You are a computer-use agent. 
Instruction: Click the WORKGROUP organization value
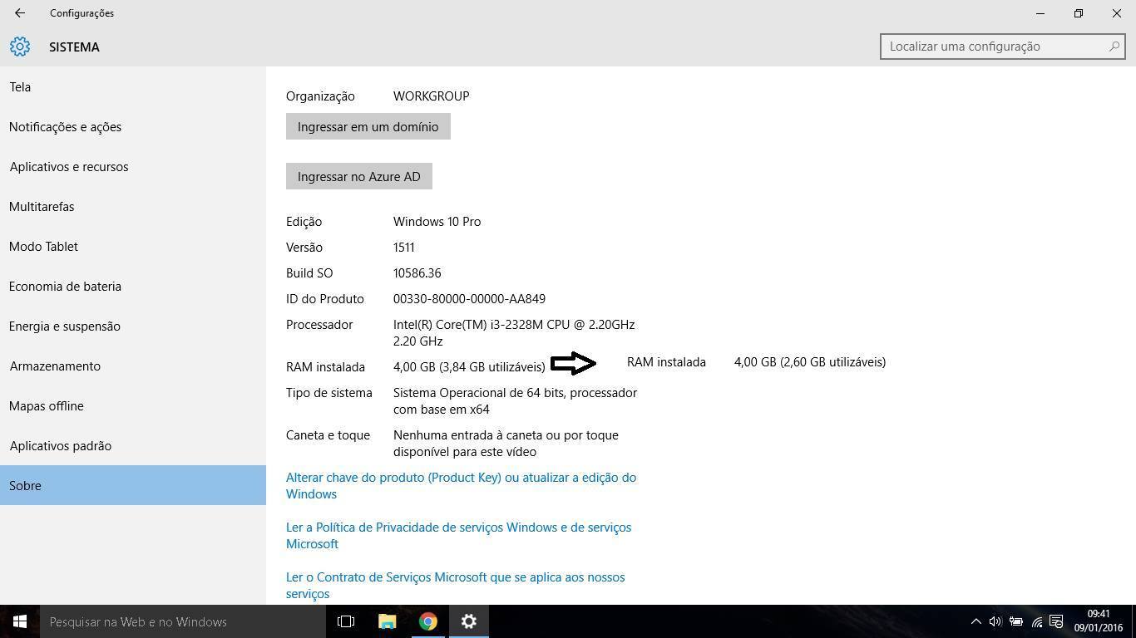(432, 96)
